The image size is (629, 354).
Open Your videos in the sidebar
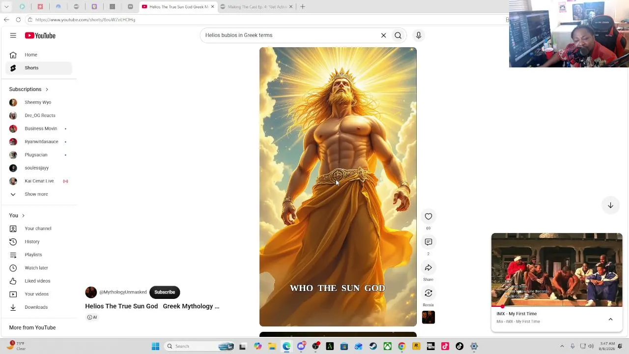tap(39, 294)
